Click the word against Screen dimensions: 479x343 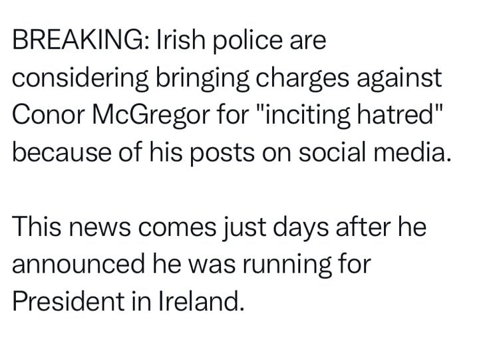click(x=400, y=79)
